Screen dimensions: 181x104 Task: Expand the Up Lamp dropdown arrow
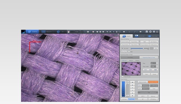click(x=122, y=49)
